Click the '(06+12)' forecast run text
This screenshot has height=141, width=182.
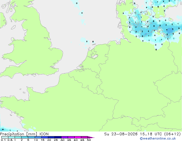pos(173,134)
